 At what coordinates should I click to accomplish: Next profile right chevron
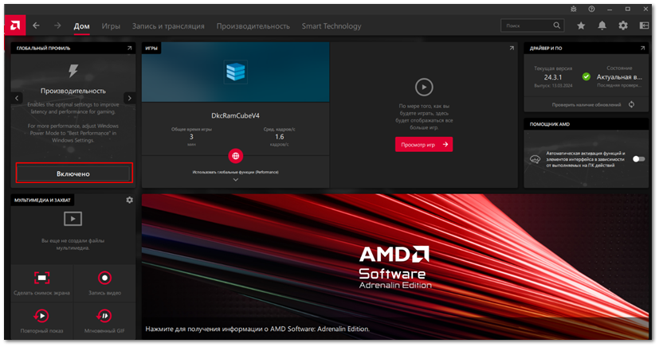129,98
